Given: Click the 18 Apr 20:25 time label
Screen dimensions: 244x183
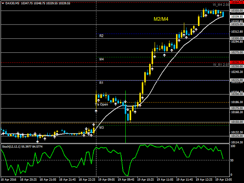Looking at the screenshot, I should pyautogui.click(x=28, y=179).
